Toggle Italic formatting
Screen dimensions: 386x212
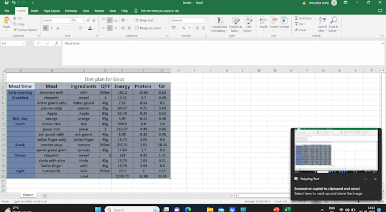pyautogui.click(x=52, y=28)
